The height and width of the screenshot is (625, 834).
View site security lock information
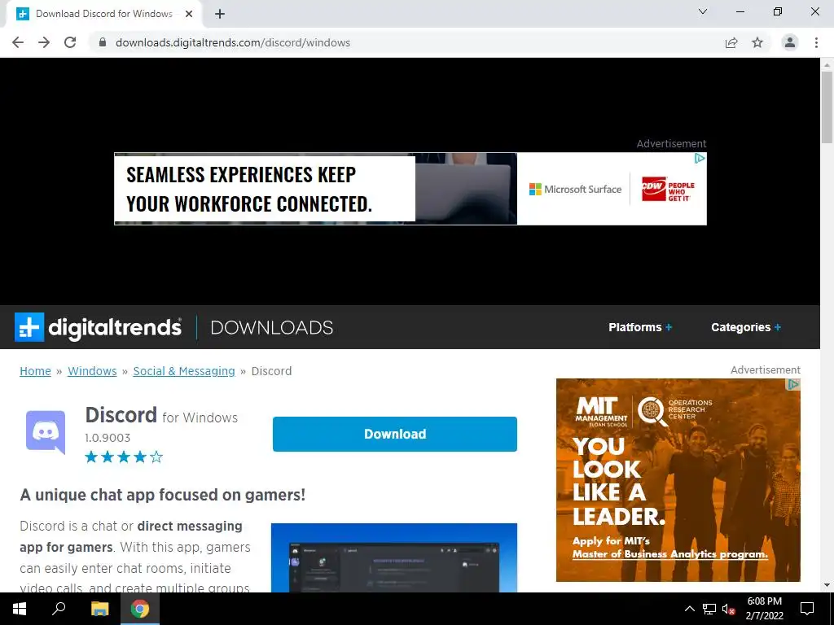[x=103, y=42]
